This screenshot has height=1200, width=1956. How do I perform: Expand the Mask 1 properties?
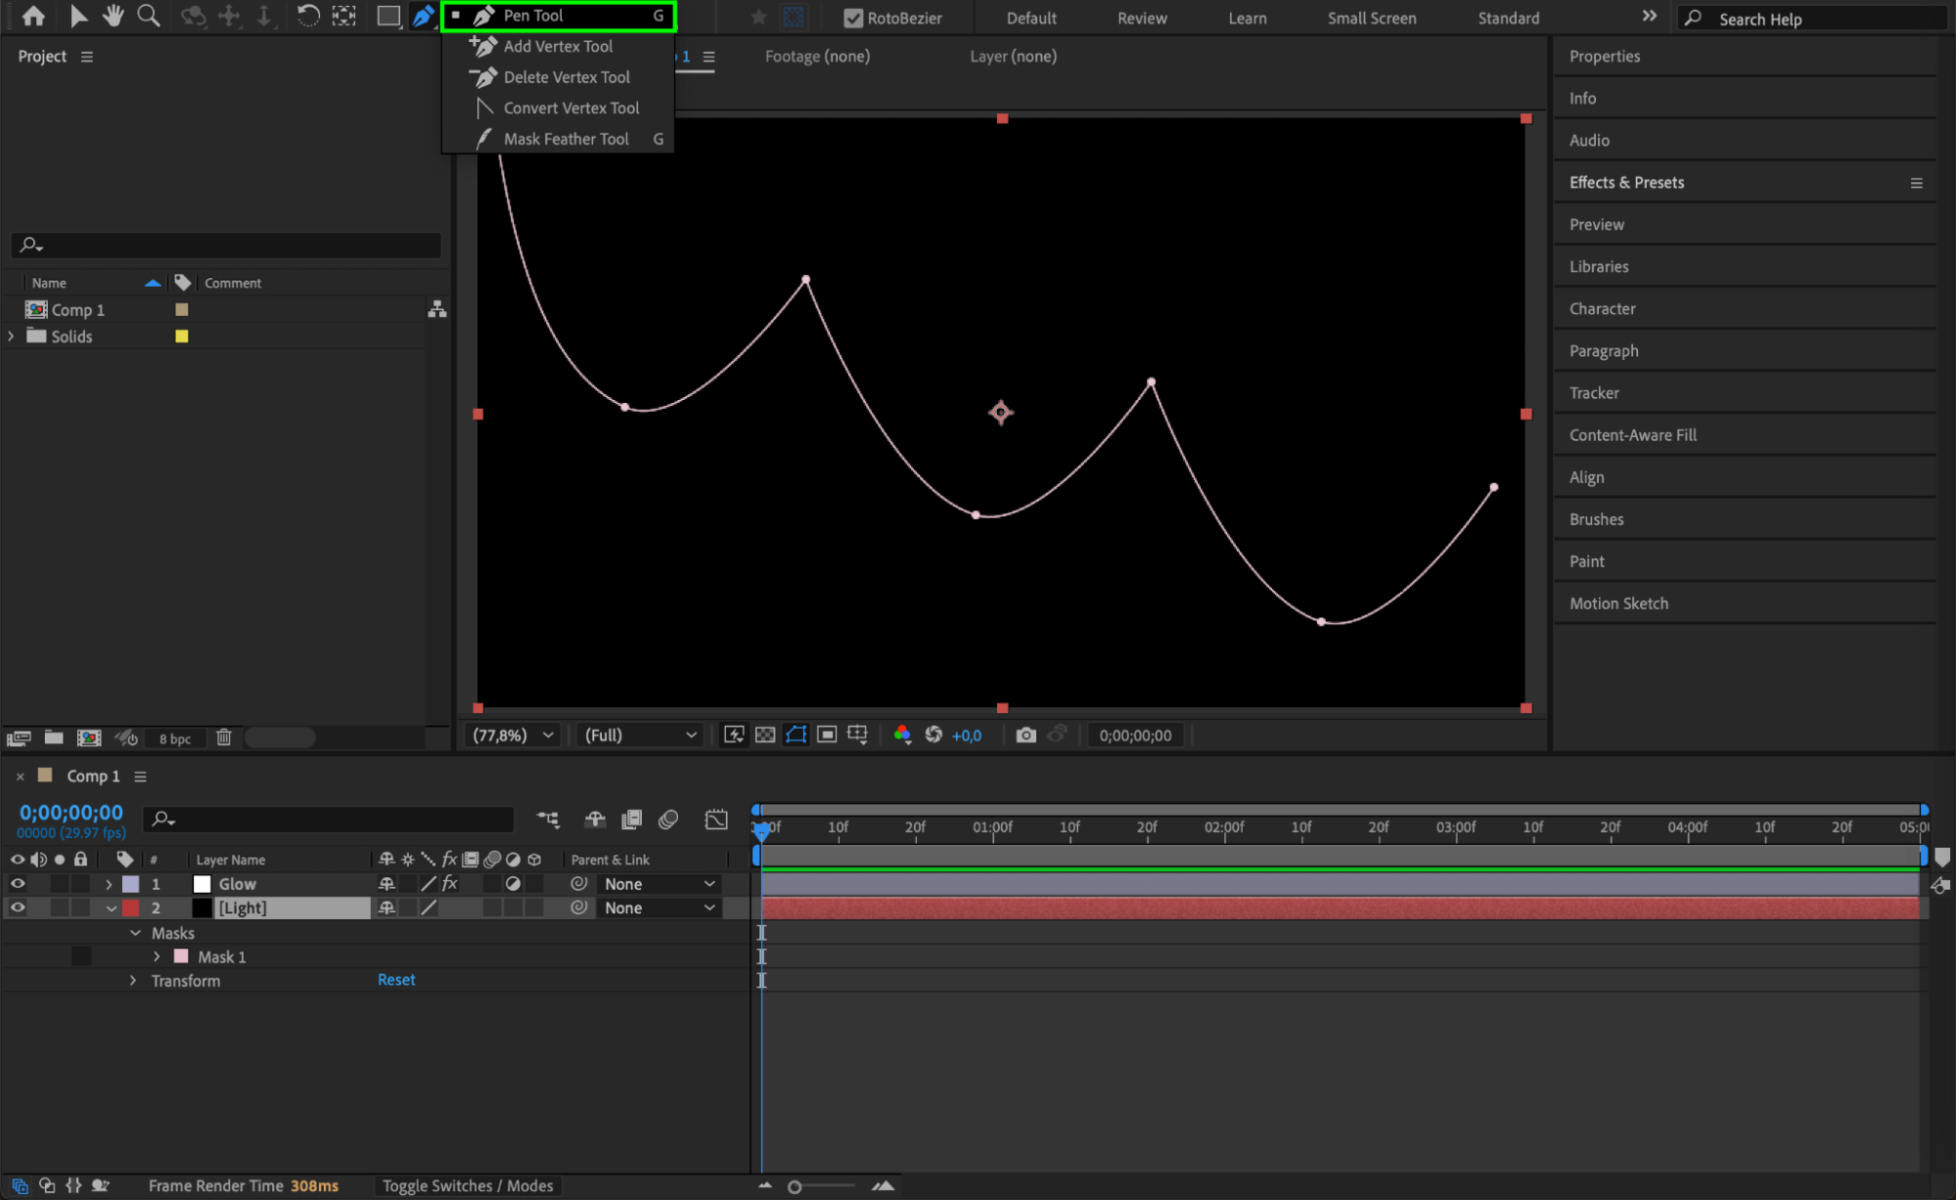click(157, 956)
